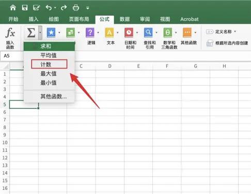Select column D header
The image size is (251, 194).
[109, 66]
